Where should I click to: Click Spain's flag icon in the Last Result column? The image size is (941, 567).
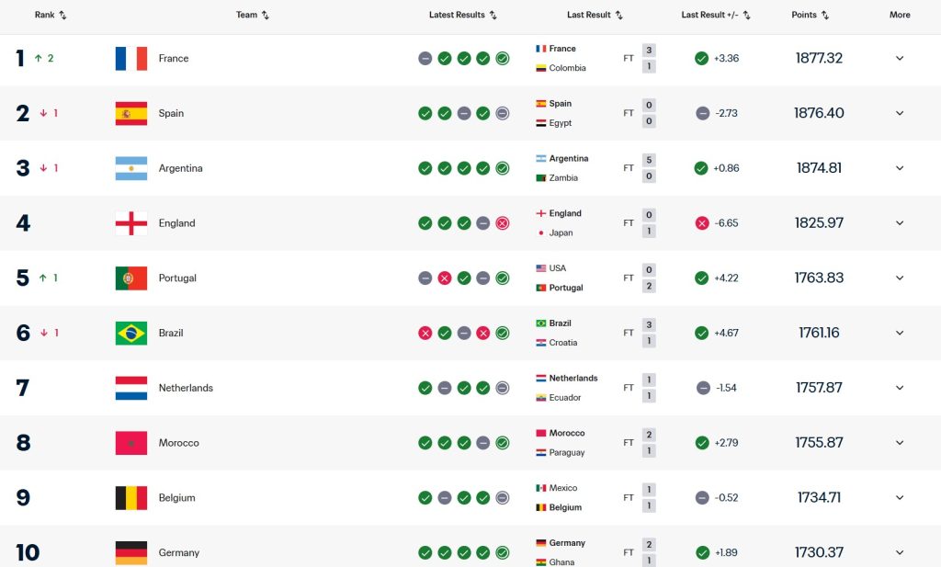tap(540, 104)
